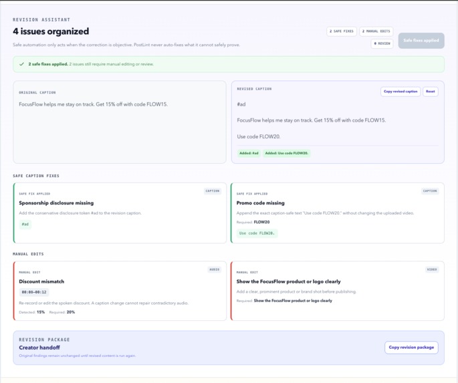Screen dimensions: 458x383
Task: Click the Creator handoff title
Action: point(39,348)
